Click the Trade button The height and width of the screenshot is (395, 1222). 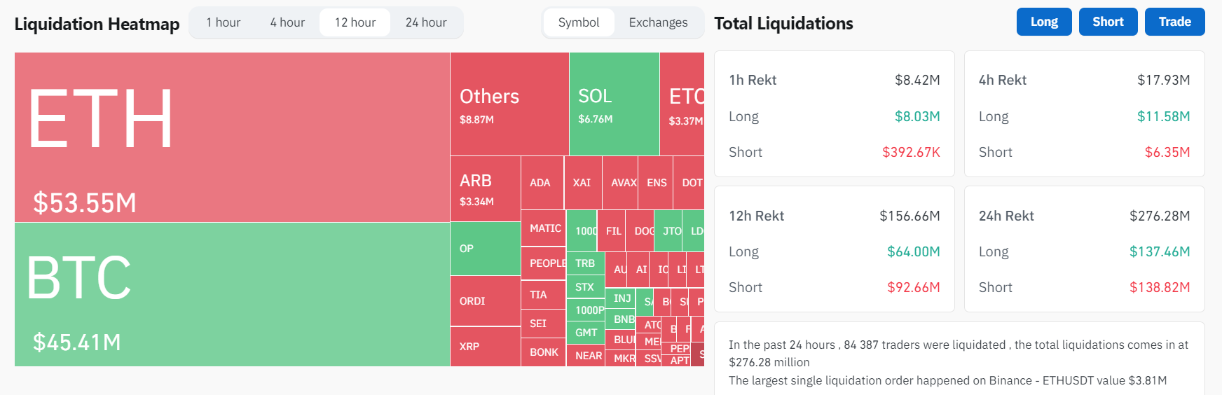[x=1174, y=22]
